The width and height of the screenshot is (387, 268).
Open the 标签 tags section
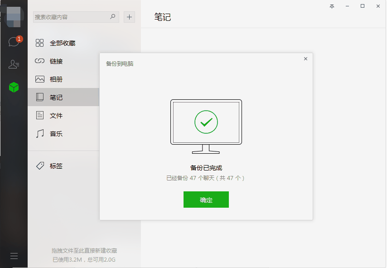click(x=63, y=166)
